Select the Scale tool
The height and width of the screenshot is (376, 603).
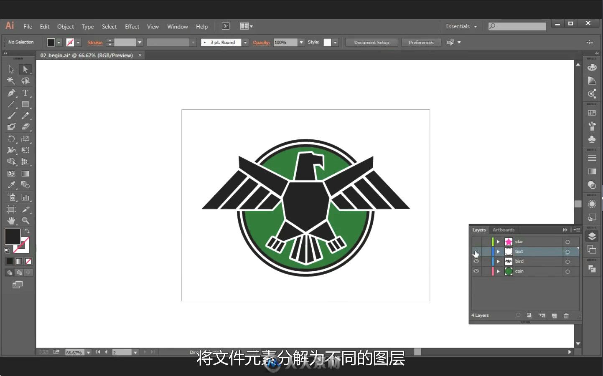coord(25,139)
